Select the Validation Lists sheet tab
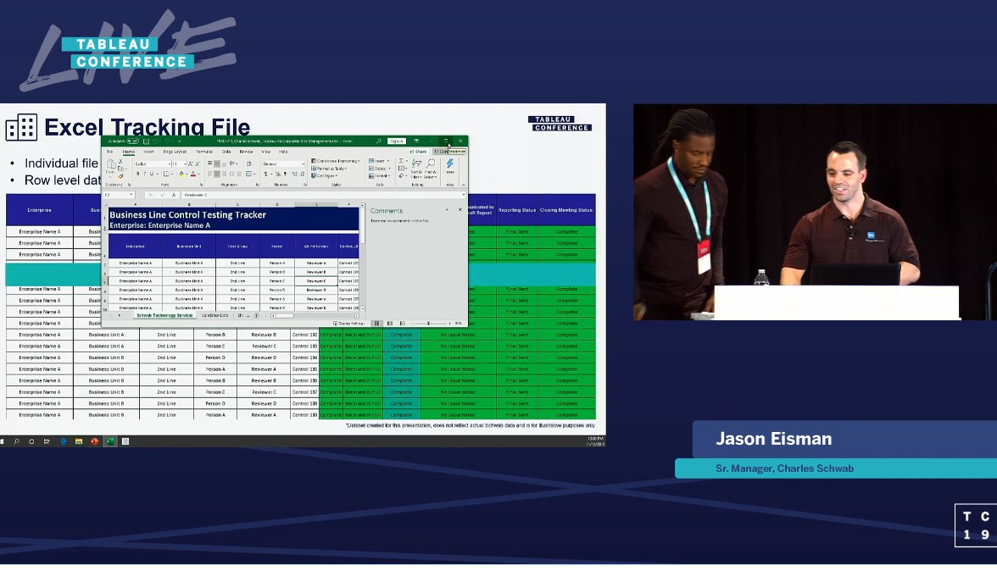 pyautogui.click(x=215, y=315)
